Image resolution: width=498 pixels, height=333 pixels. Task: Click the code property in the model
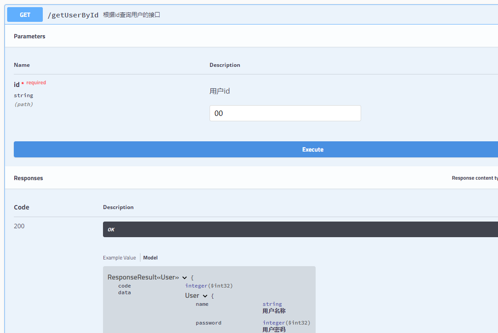[124, 286]
